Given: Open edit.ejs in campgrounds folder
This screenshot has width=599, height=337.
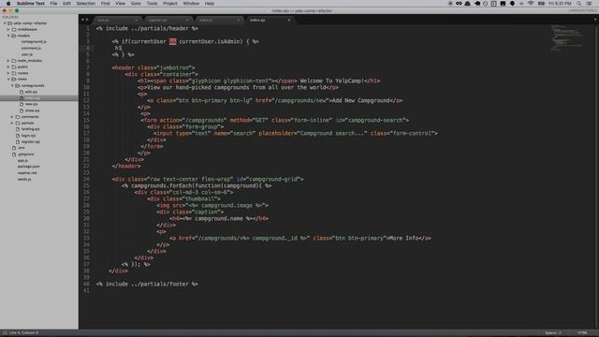Looking at the screenshot, I should 31,92.
